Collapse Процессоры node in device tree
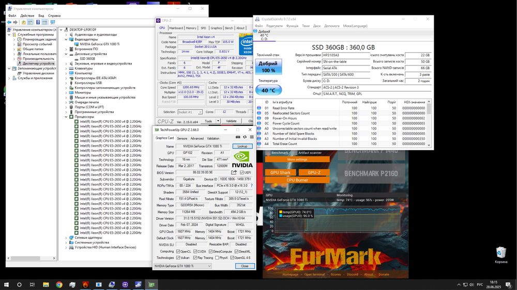517x290 pixels. tap(66, 117)
